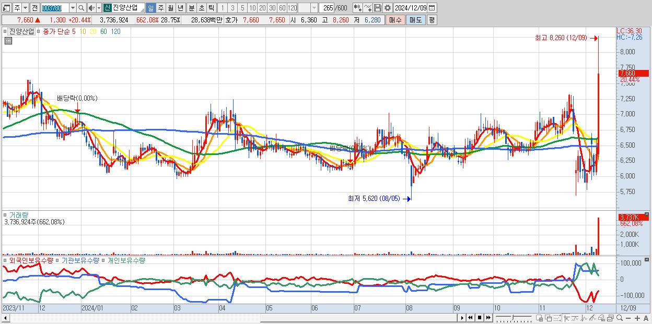Select the 틱 (tick) period toggle
This screenshot has height=324, width=652.
click(211, 8)
